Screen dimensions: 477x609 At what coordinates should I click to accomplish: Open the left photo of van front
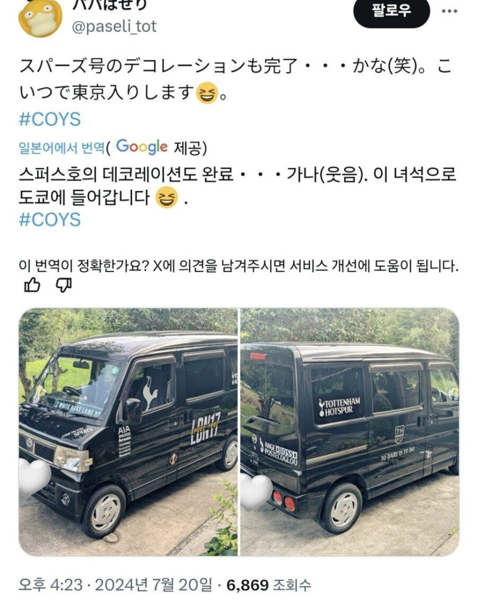128,432
